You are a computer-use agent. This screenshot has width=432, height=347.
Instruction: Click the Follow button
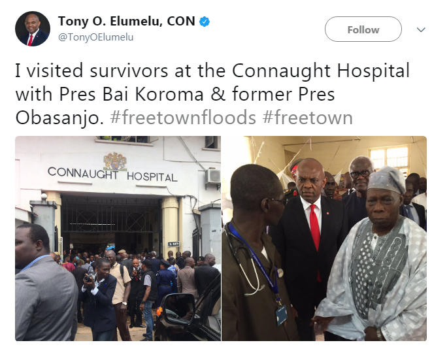pyautogui.click(x=363, y=29)
